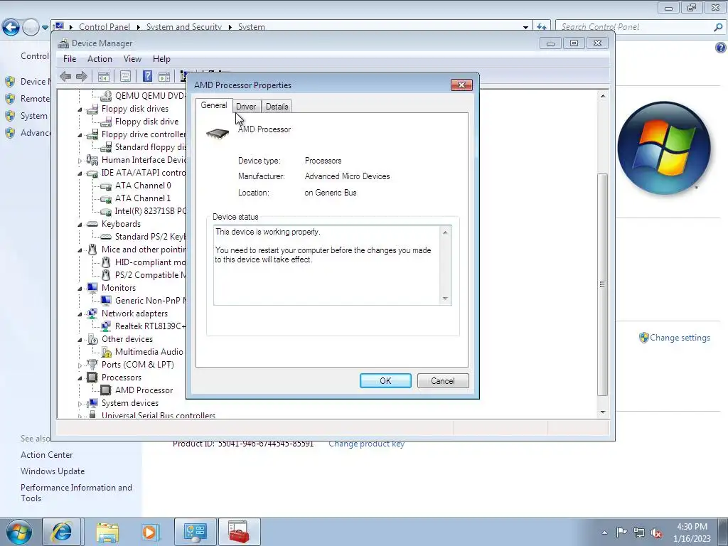The height and width of the screenshot is (546, 728).
Task: Show hidden tray icons arrow
Action: (604, 532)
